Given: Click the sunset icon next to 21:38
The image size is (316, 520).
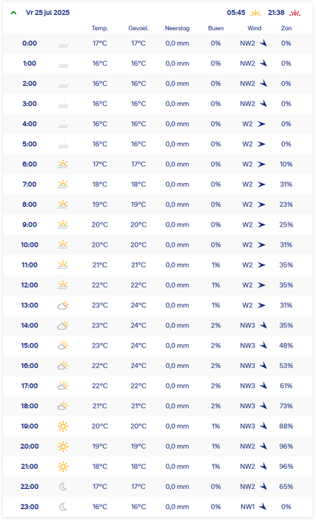Looking at the screenshot, I should pos(295,13).
